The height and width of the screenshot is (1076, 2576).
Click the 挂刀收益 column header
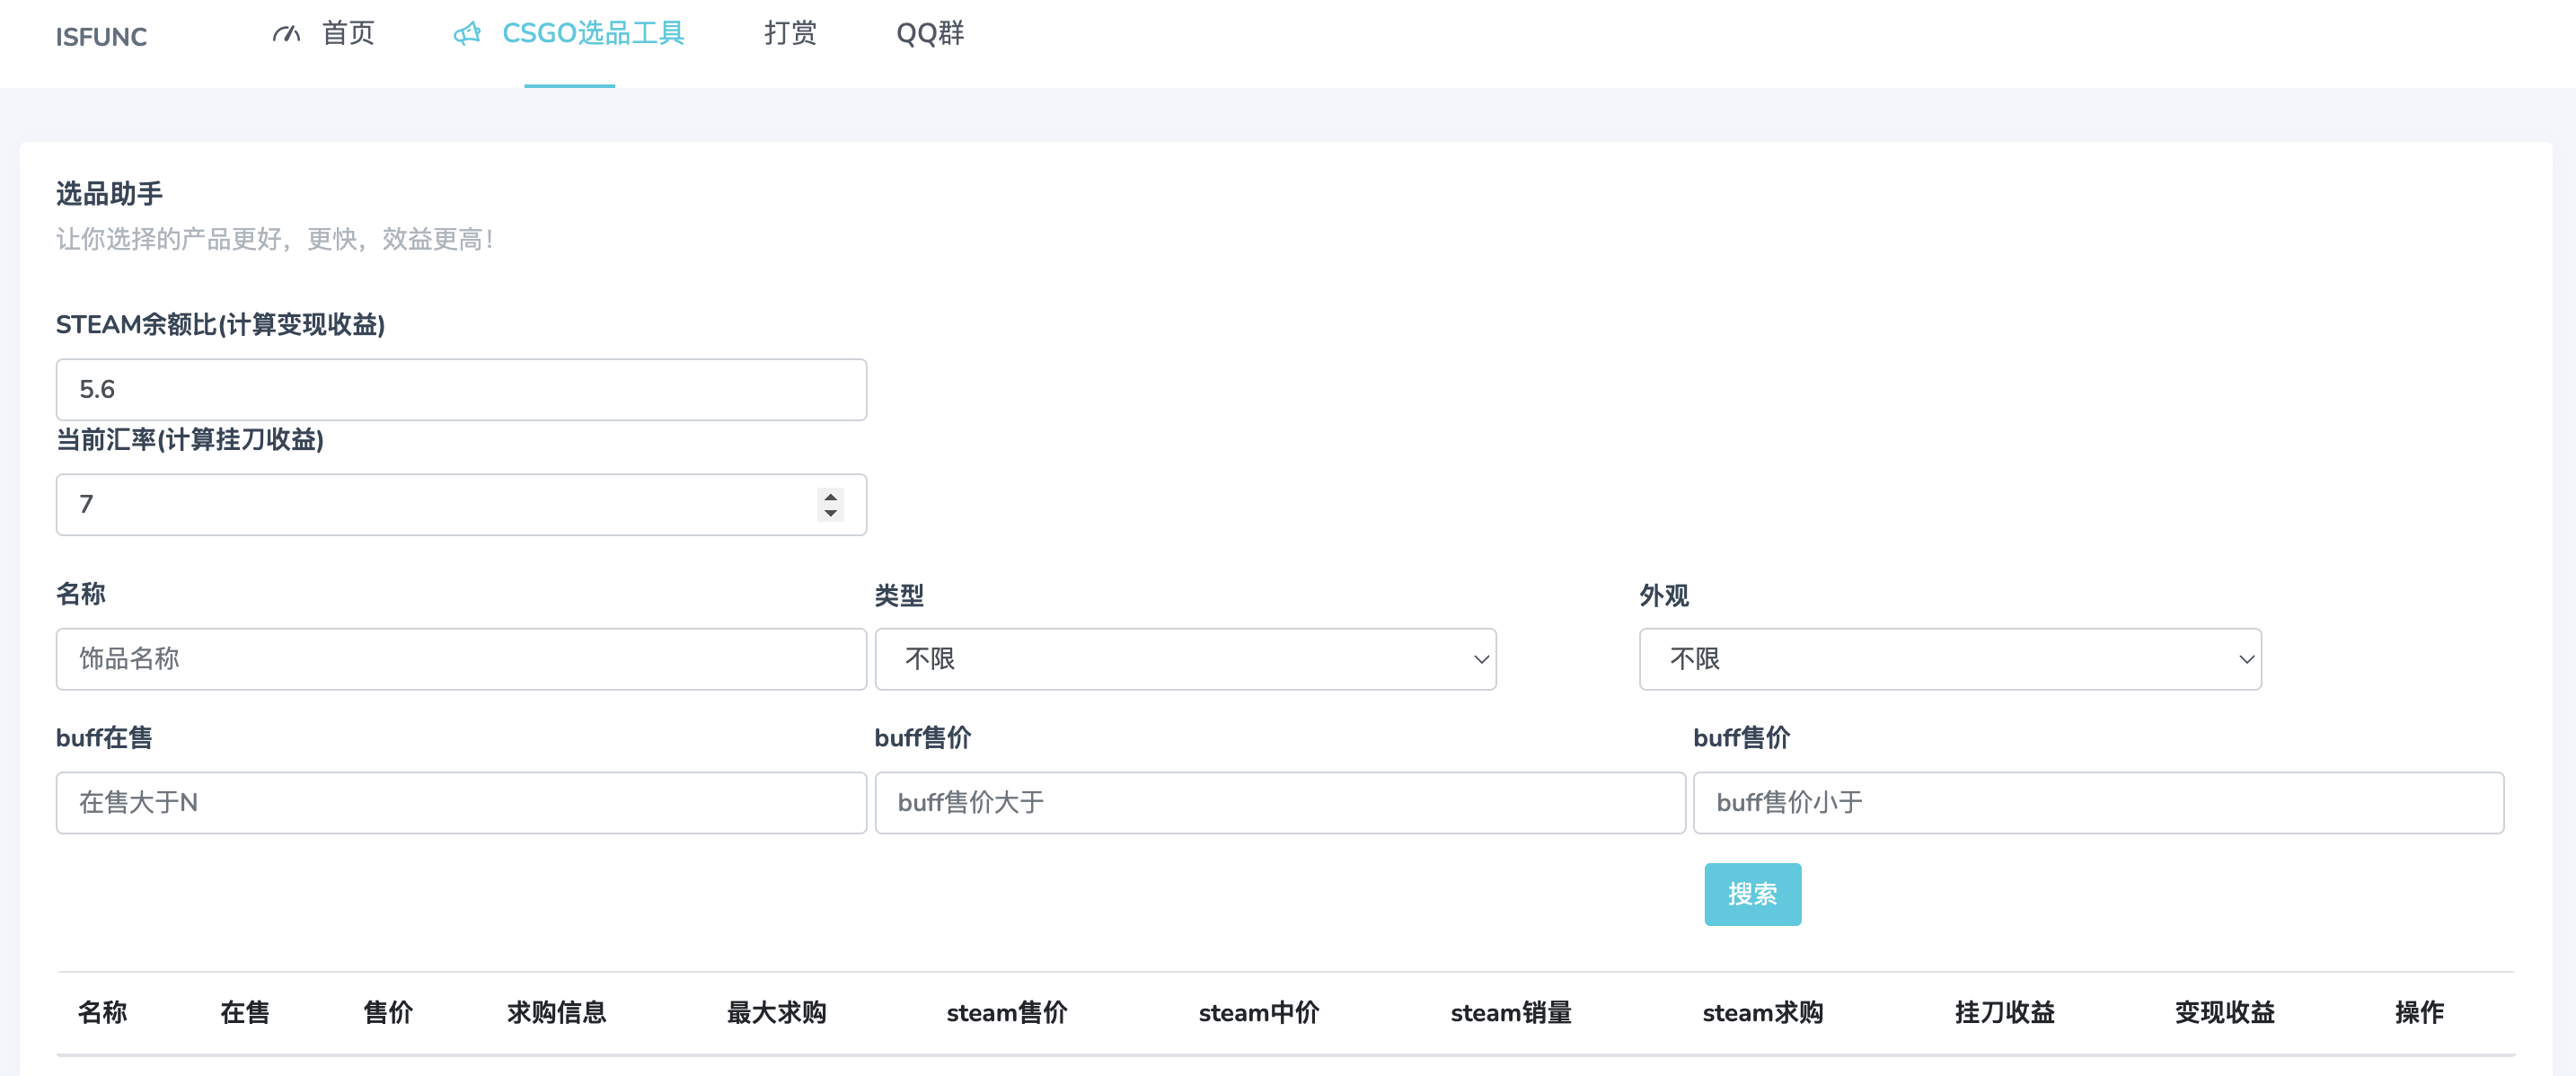pyautogui.click(x=2004, y=1012)
